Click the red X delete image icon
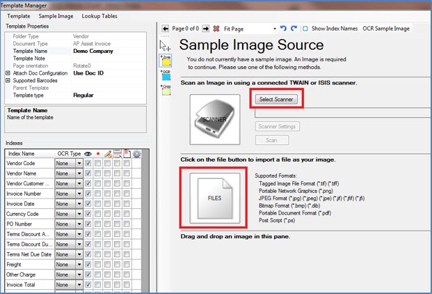Image resolution: width=432 pixels, height=294 pixels. coord(216,29)
